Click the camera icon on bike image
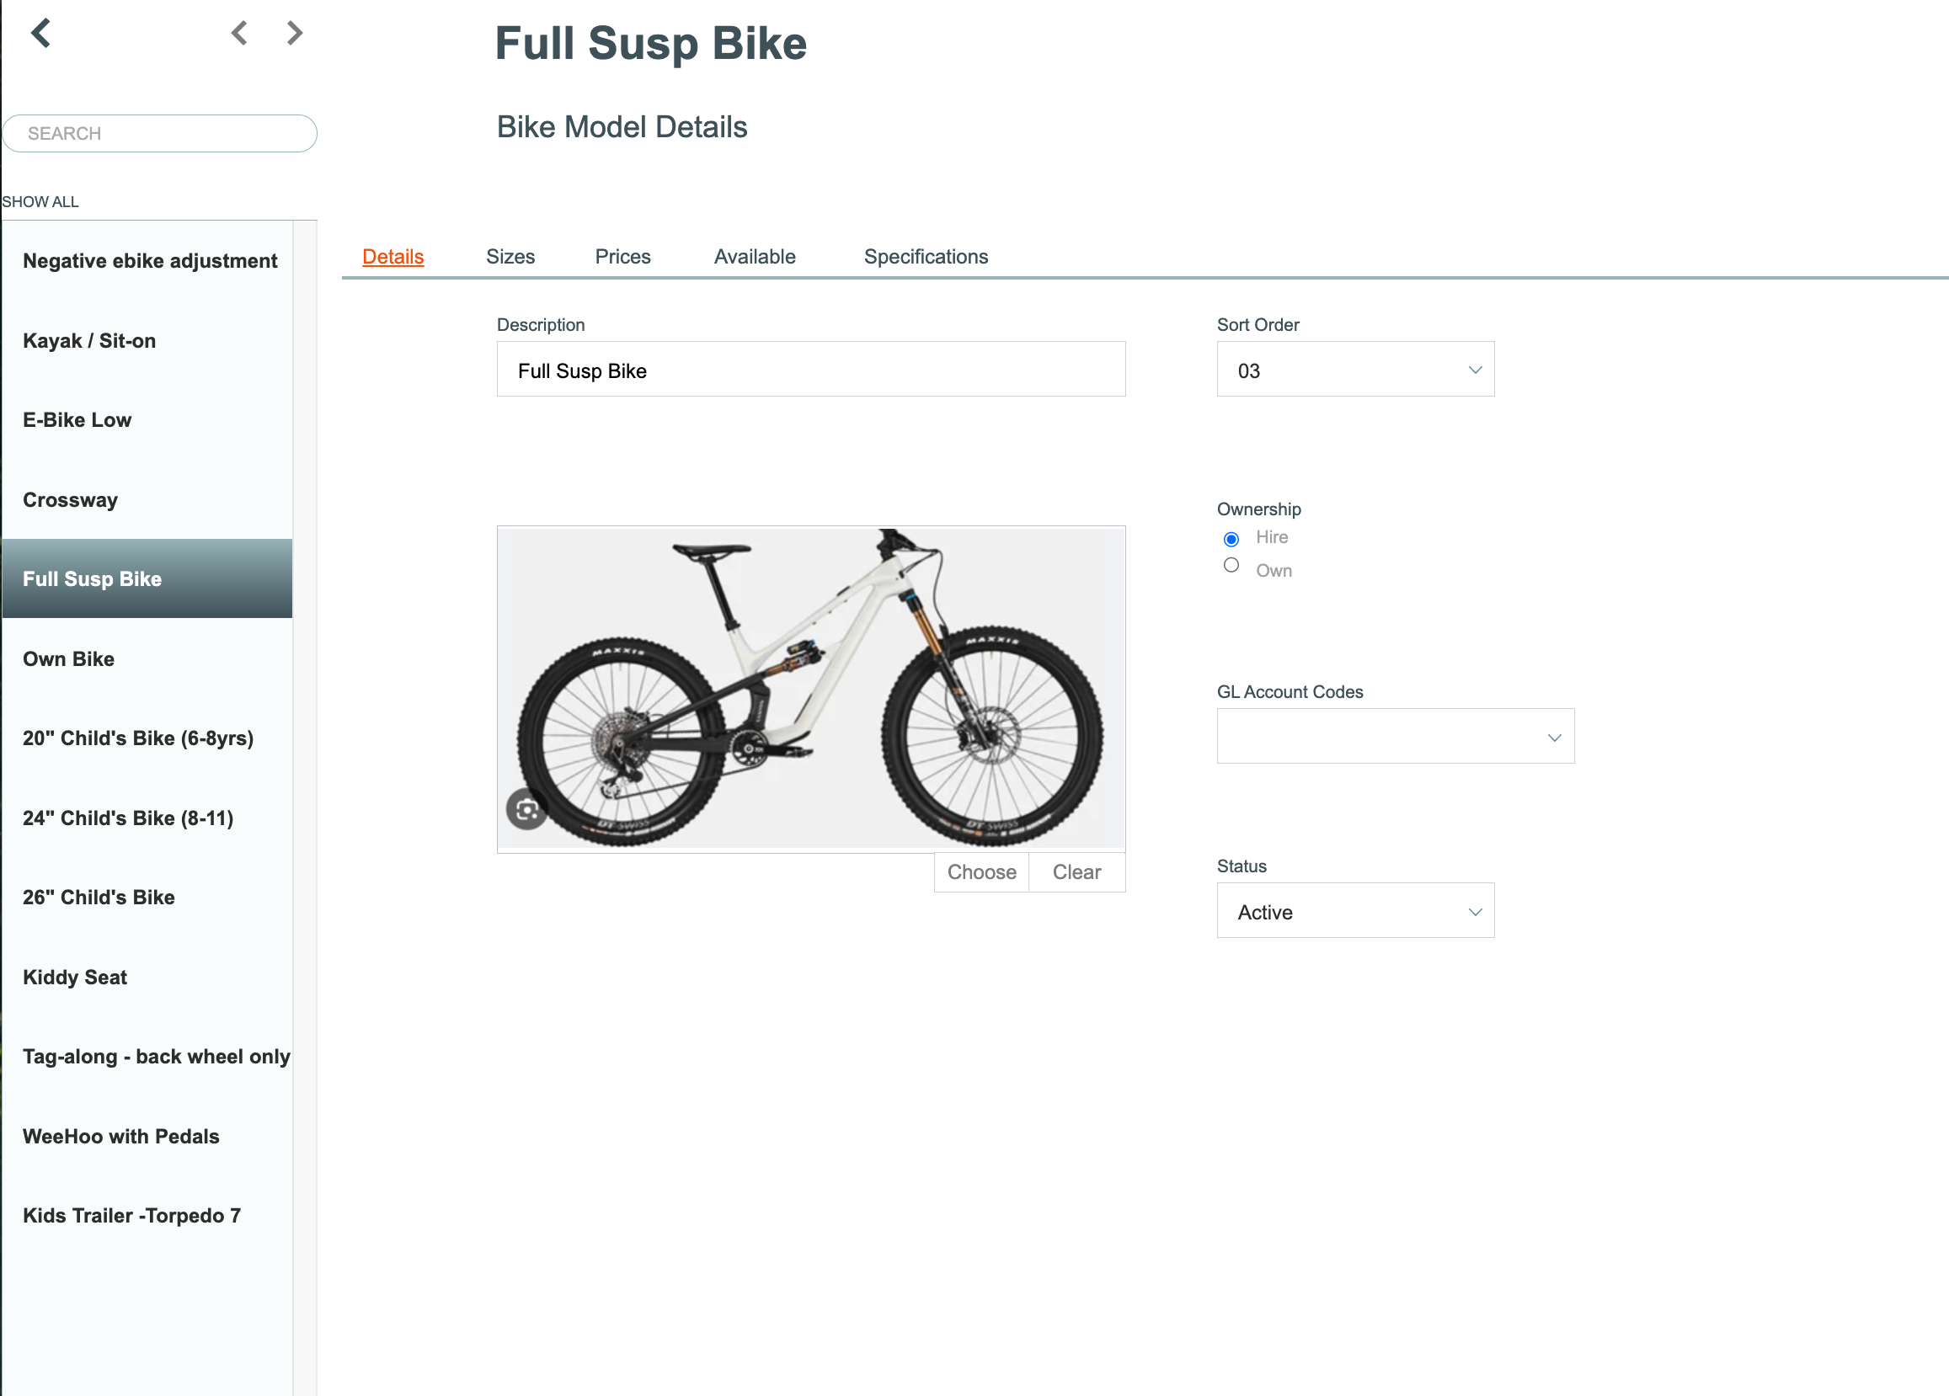Viewport: 1949px width, 1396px height. coord(526,809)
